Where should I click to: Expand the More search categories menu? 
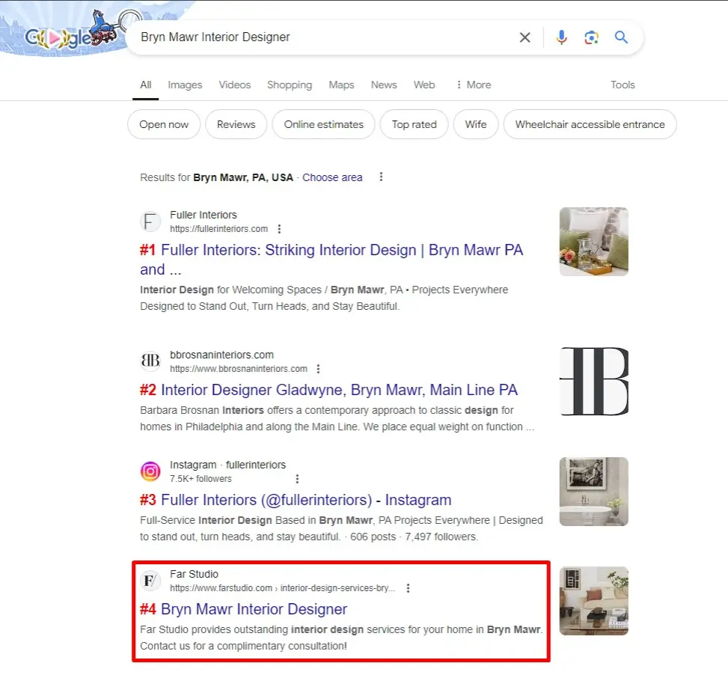tap(474, 85)
